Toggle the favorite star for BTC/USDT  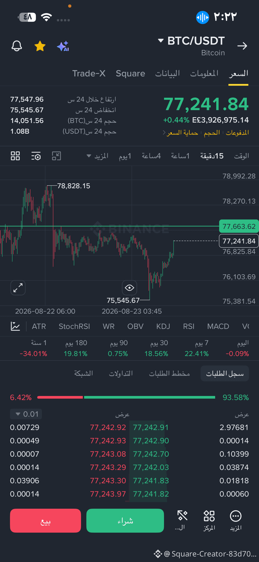40,46
